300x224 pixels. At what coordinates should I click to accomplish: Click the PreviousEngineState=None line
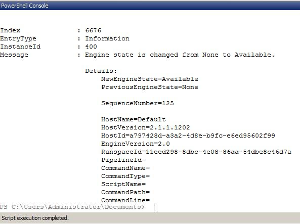point(150,87)
